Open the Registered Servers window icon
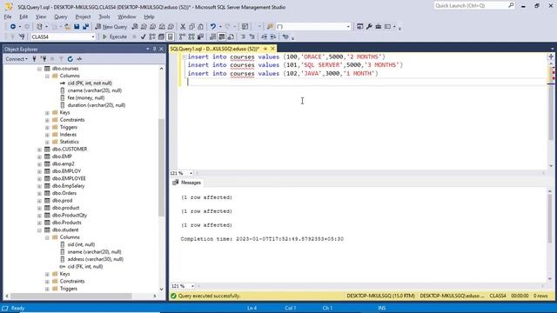557x313 pixels. (x=359, y=27)
